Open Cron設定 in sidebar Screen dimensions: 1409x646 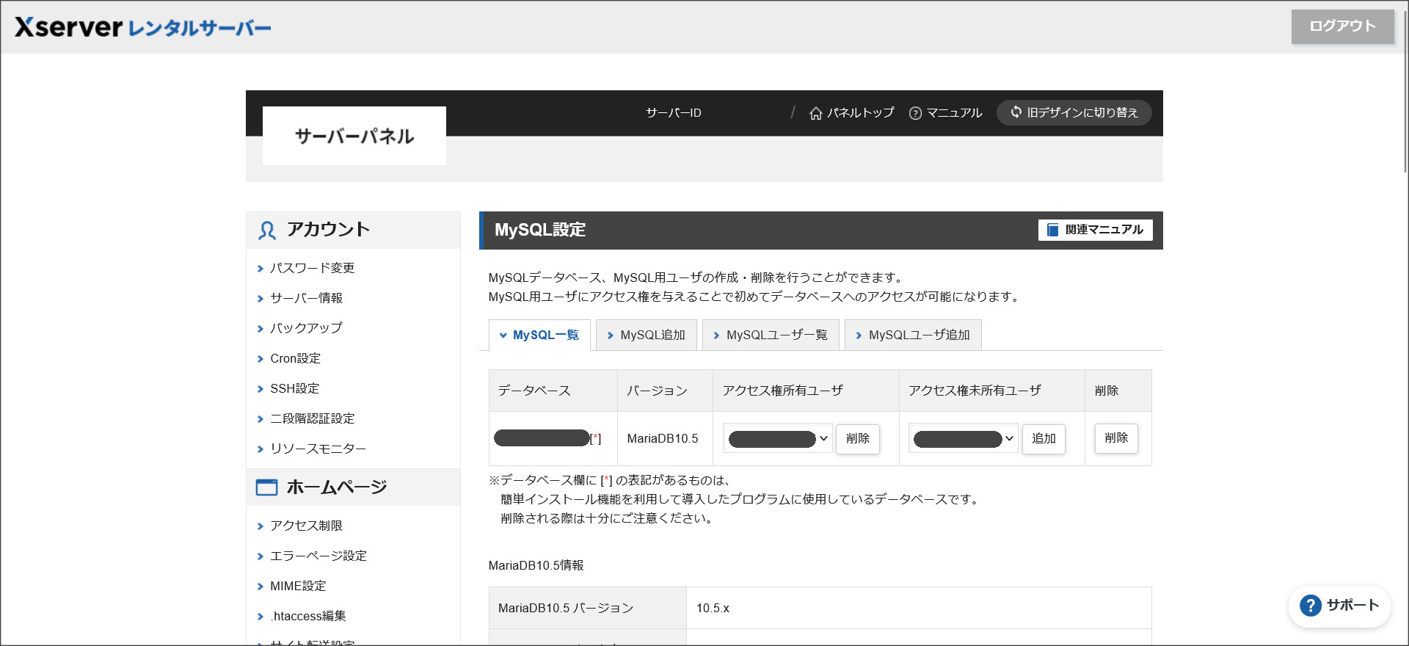click(295, 358)
